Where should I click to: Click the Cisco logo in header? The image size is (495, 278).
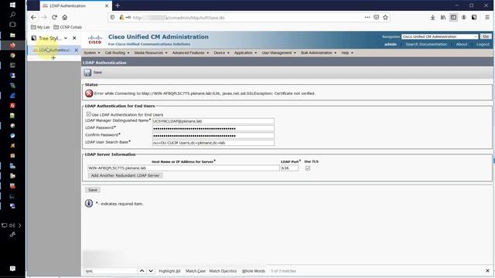point(94,39)
